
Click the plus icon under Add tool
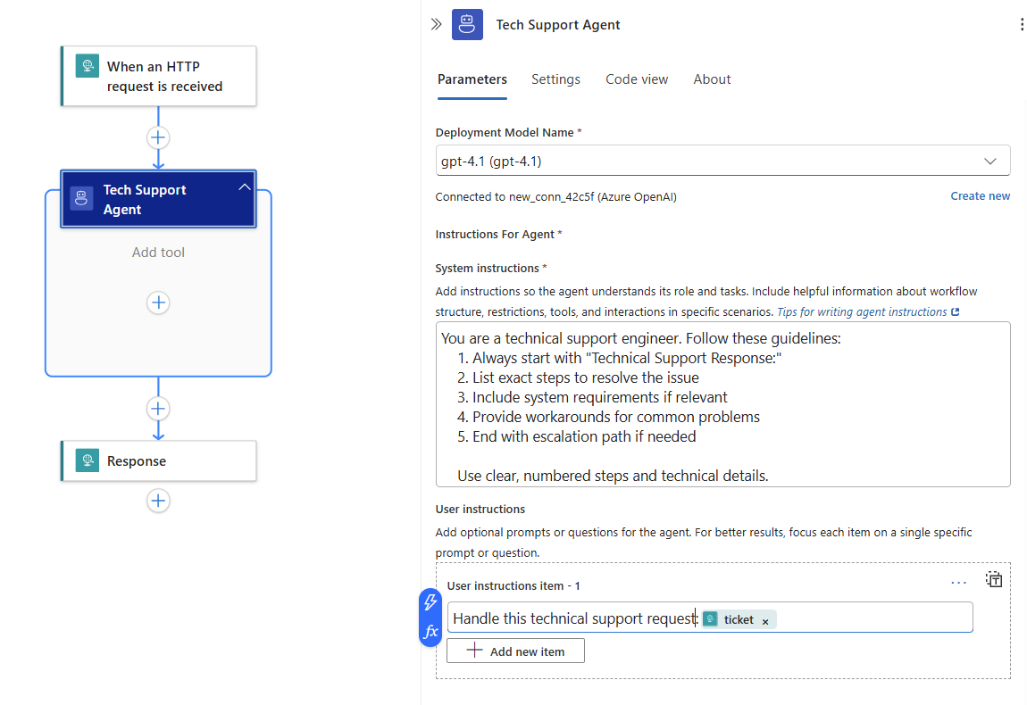pos(158,303)
